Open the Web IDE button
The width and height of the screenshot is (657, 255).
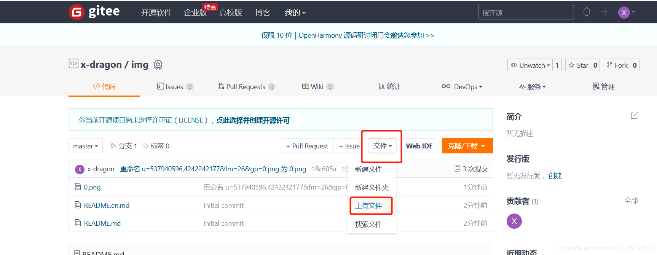pos(419,146)
